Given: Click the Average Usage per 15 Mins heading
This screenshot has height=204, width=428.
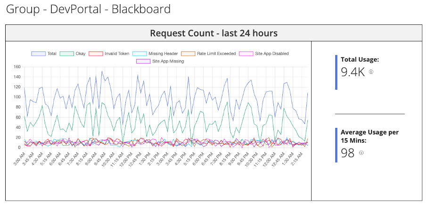Looking at the screenshot, I should click(x=370, y=136).
